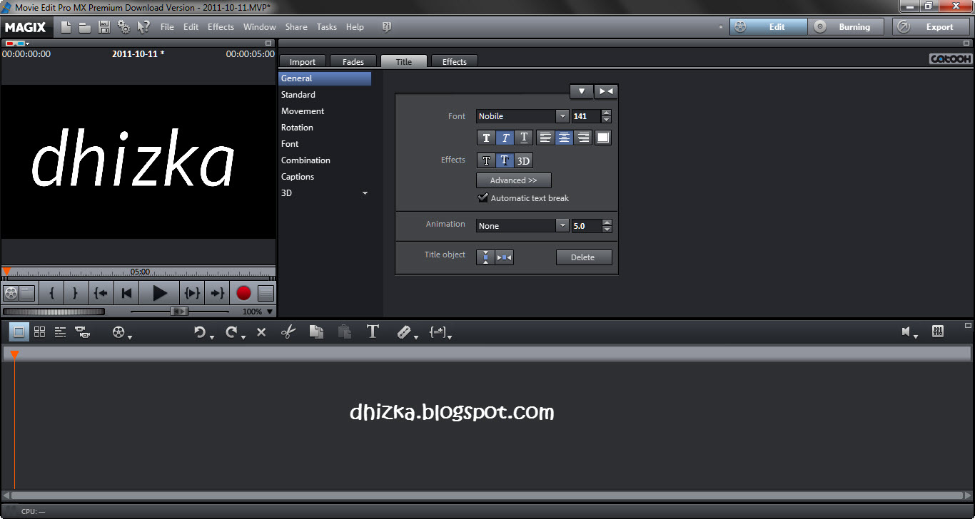
Task: Open the Nobile font dropdown
Action: click(562, 116)
